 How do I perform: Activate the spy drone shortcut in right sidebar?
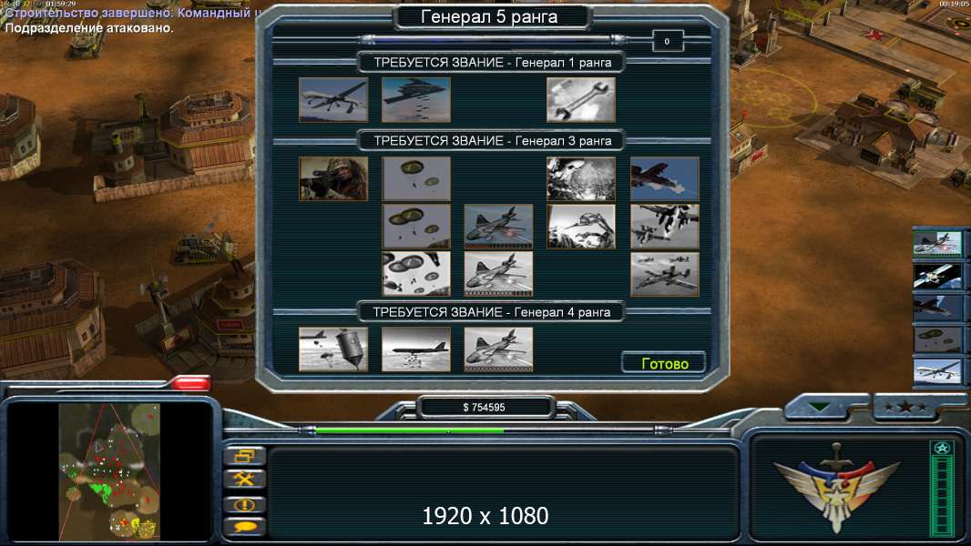pos(937,371)
